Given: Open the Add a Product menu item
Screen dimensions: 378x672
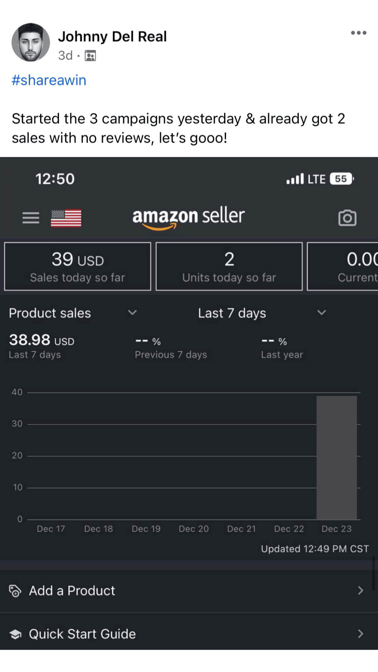Looking at the screenshot, I should pyautogui.click(x=72, y=591).
